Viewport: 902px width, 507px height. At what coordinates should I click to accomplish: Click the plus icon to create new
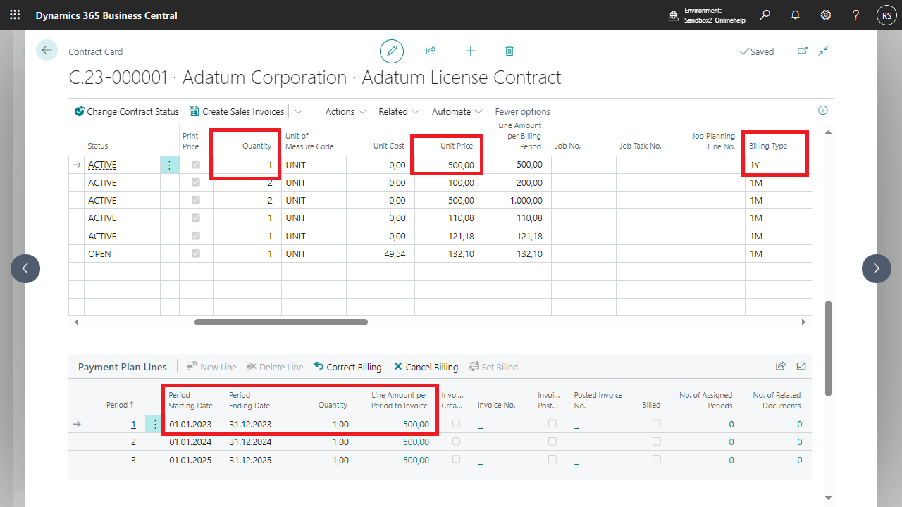(470, 51)
